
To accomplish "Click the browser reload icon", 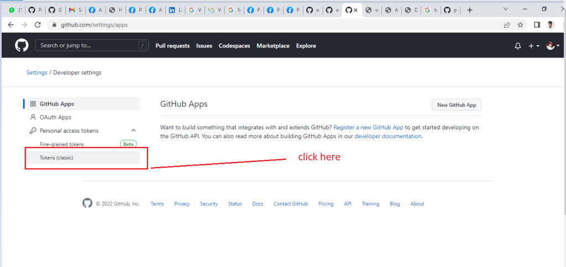I will (38, 25).
